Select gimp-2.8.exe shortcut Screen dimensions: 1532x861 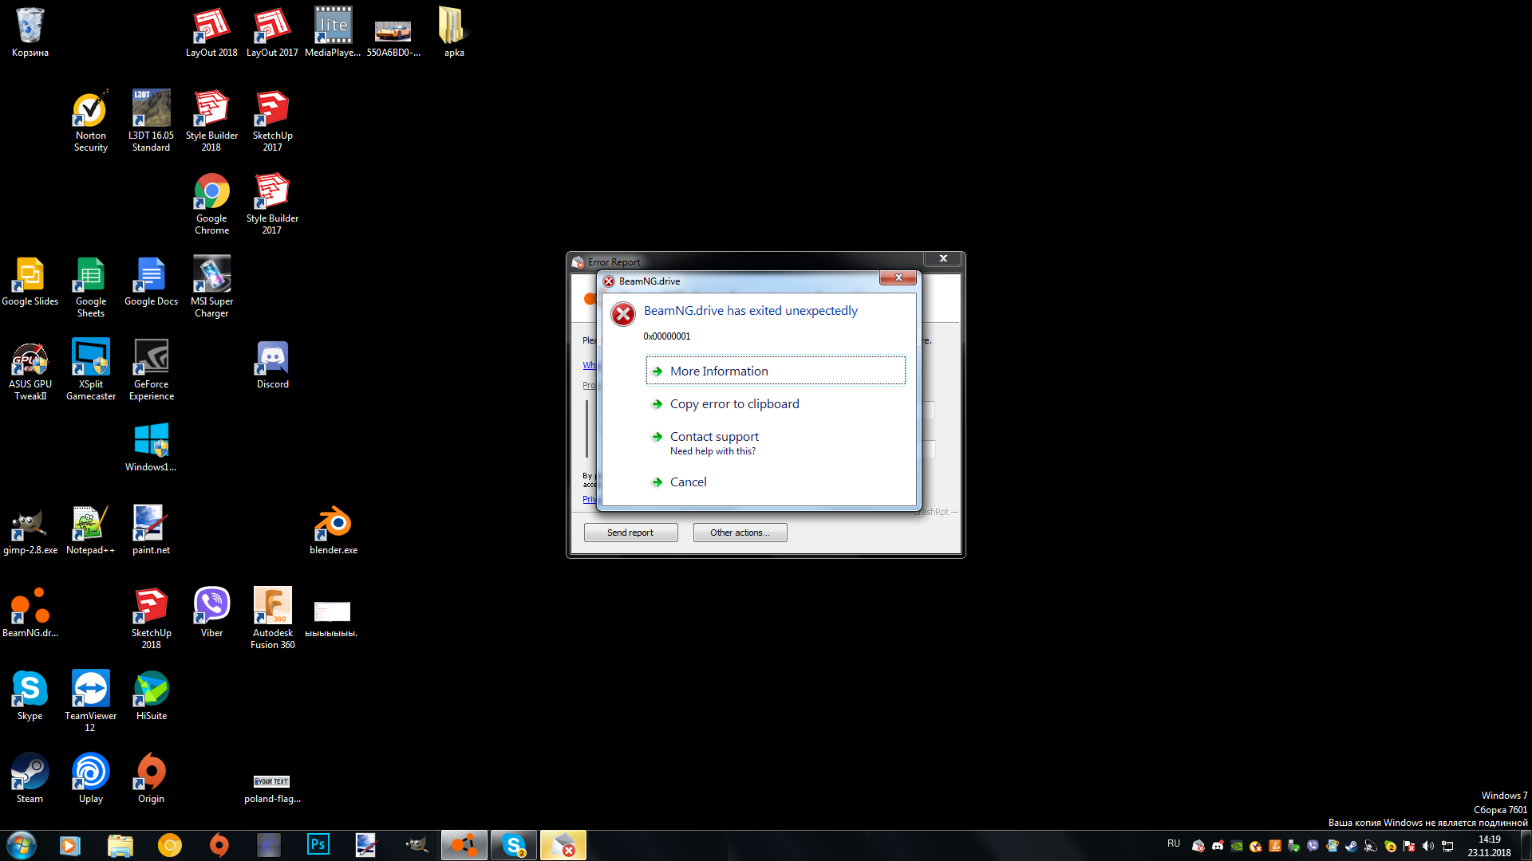pyautogui.click(x=30, y=531)
